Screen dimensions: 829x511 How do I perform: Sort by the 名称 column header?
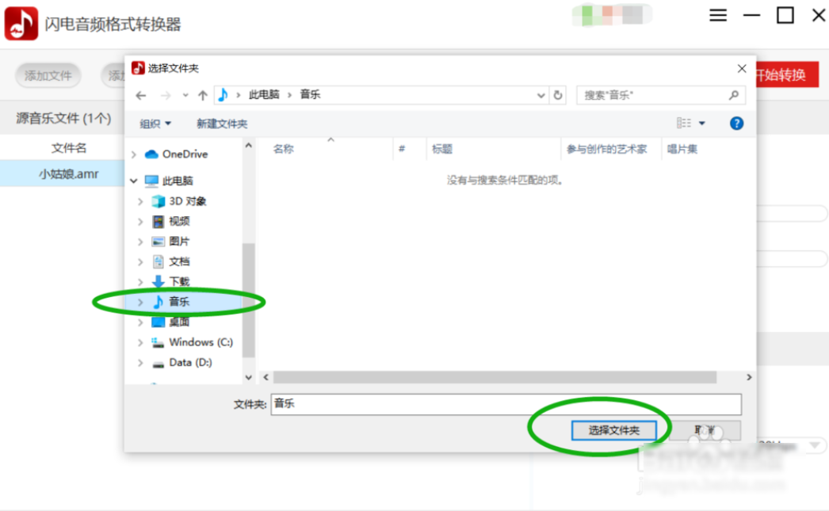click(x=284, y=149)
